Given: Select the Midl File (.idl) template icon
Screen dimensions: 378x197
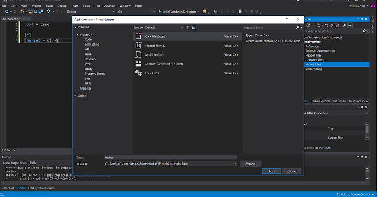Looking at the screenshot, I should point(139,54).
